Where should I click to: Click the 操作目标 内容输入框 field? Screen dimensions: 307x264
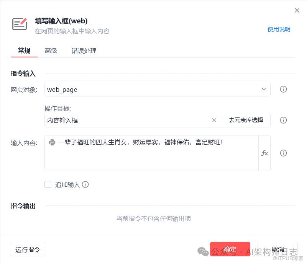[126, 120]
